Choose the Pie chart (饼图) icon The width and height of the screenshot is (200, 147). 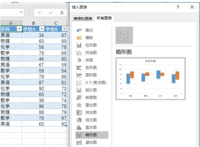tap(79, 60)
